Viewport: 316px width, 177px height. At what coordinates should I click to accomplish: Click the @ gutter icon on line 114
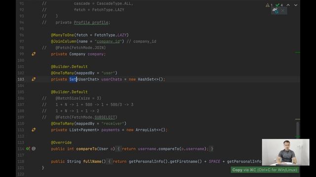pyautogui.click(x=34, y=148)
